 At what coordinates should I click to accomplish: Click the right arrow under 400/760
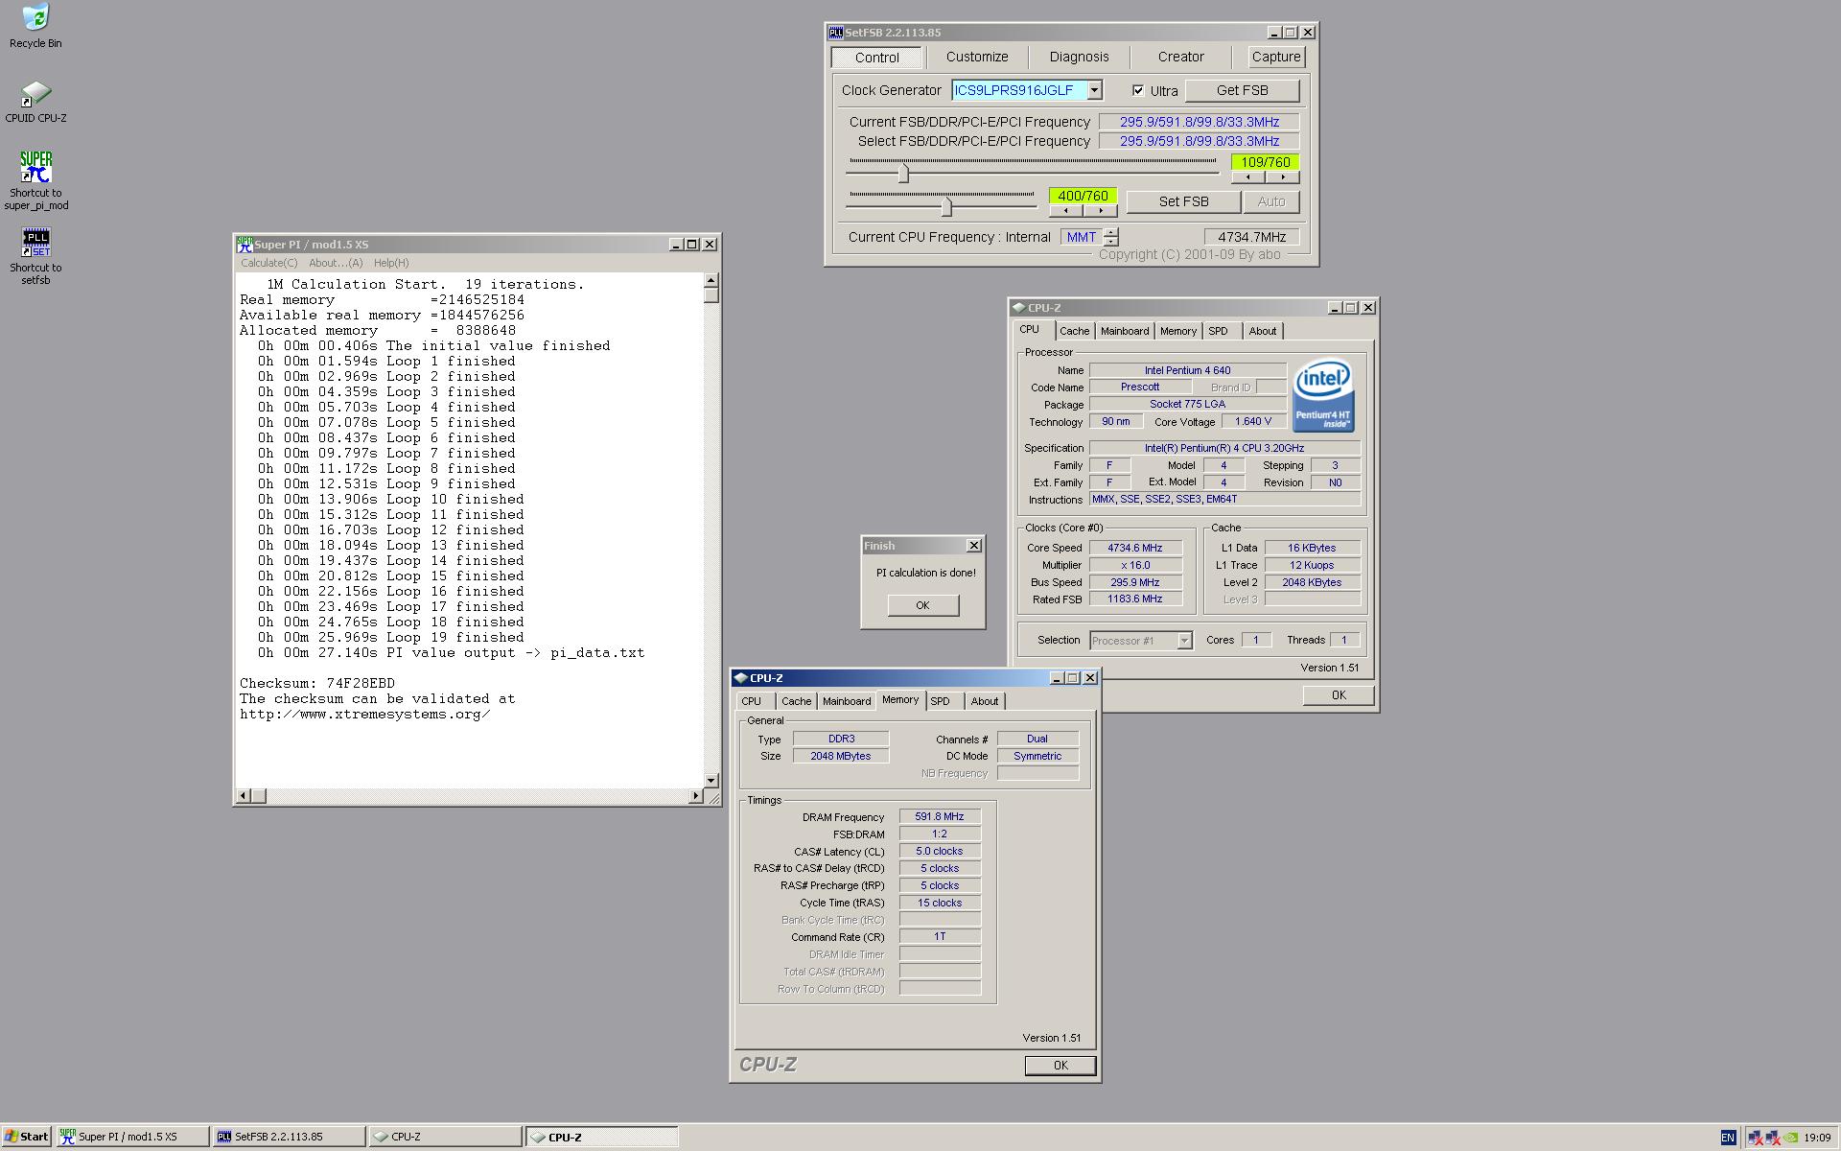pos(1101,211)
